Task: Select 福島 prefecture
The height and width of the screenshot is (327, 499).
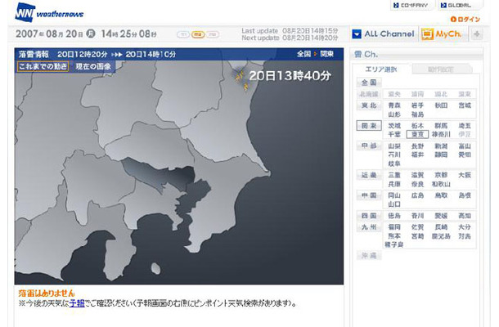Action: (417, 114)
